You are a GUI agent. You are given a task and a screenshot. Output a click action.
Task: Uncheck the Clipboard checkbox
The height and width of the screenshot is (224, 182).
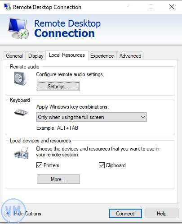(x=102, y=165)
